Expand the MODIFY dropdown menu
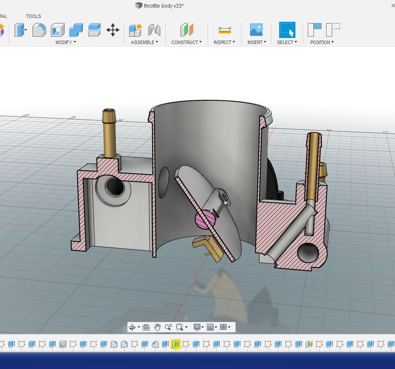 (65, 42)
